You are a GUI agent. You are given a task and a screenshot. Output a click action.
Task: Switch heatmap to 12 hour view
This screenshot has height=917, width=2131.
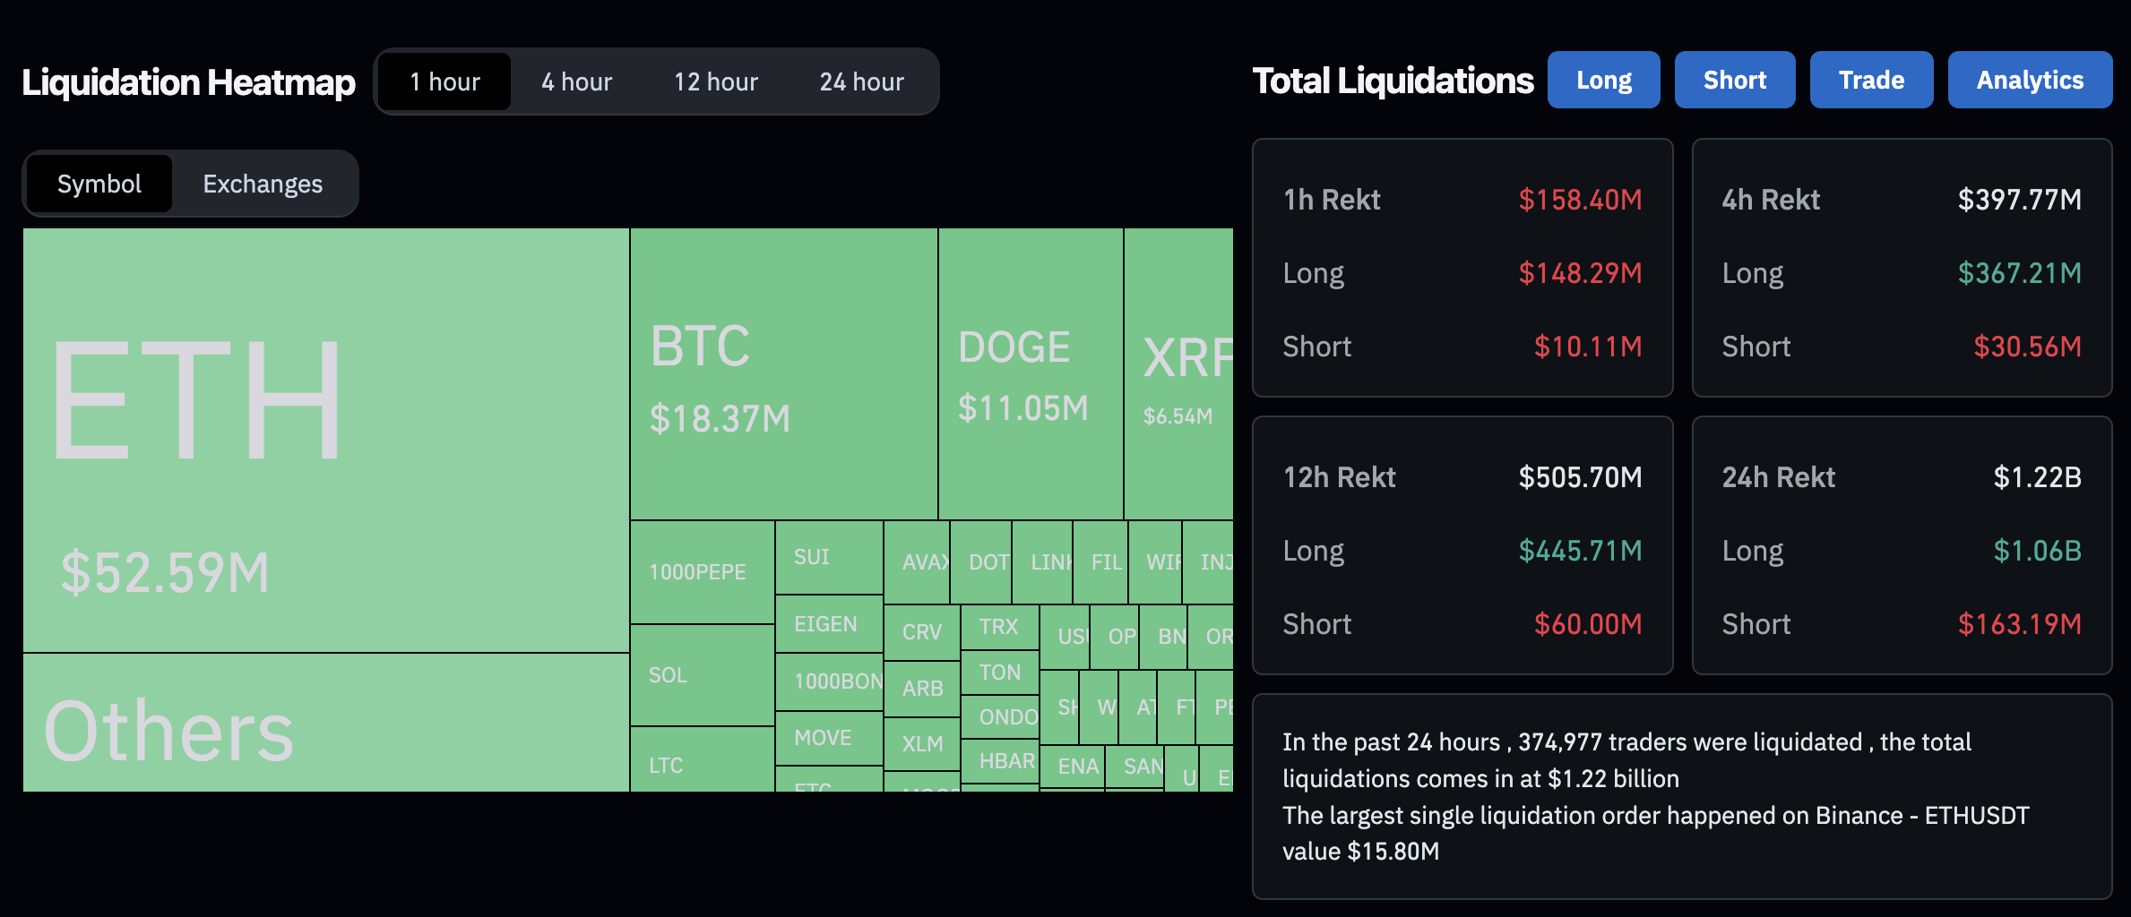click(x=715, y=81)
